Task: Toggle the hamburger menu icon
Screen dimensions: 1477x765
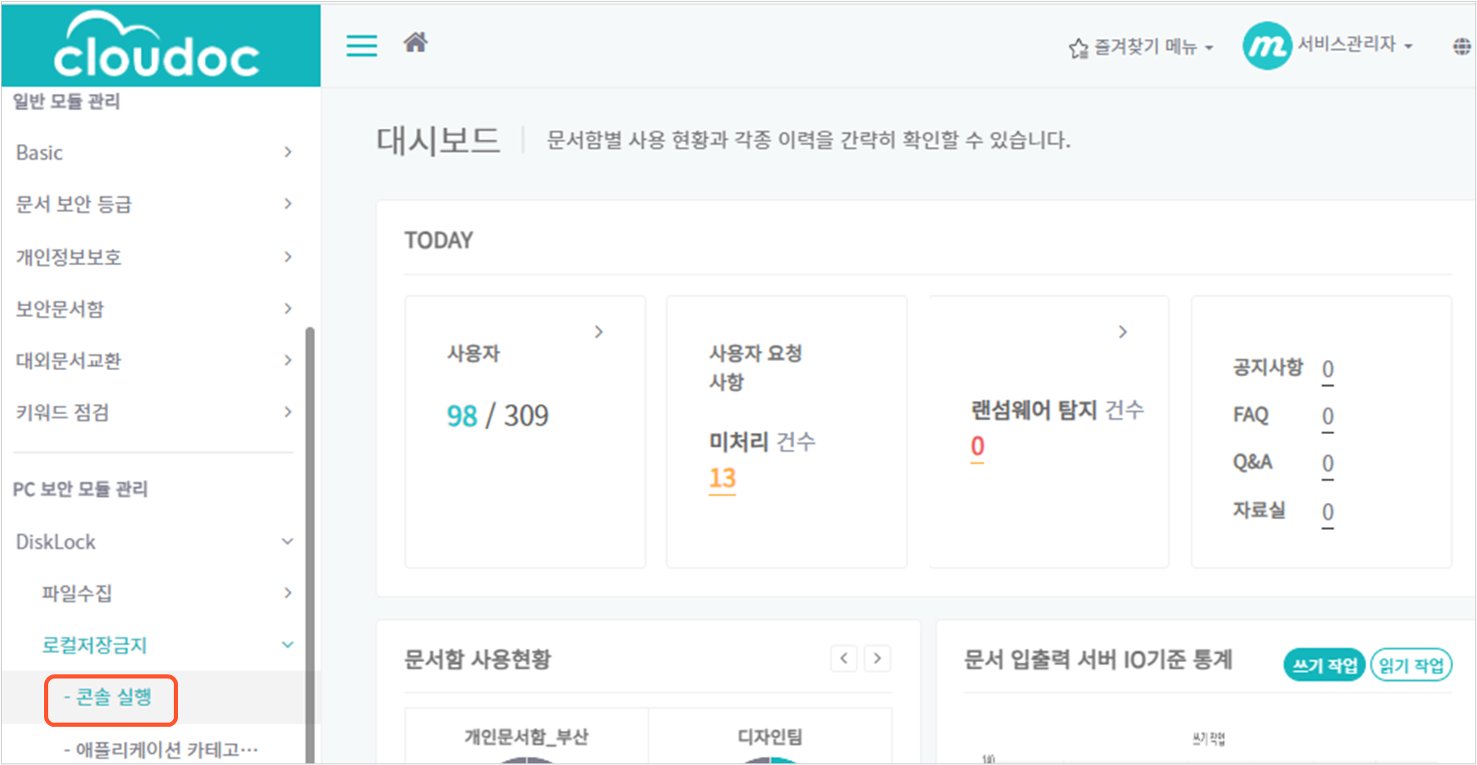Action: point(362,46)
